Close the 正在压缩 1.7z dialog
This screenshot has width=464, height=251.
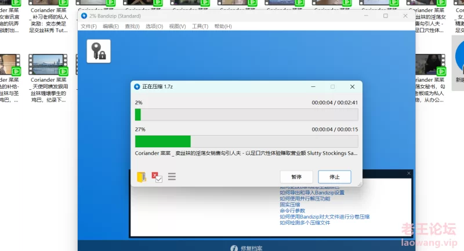coord(352,86)
